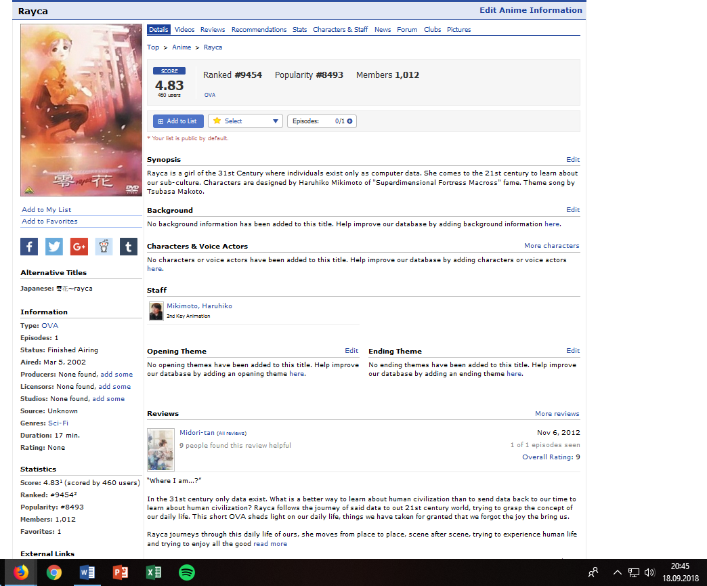Click here link to add opening theme
Screen dimensions: 707x586
[296, 373]
